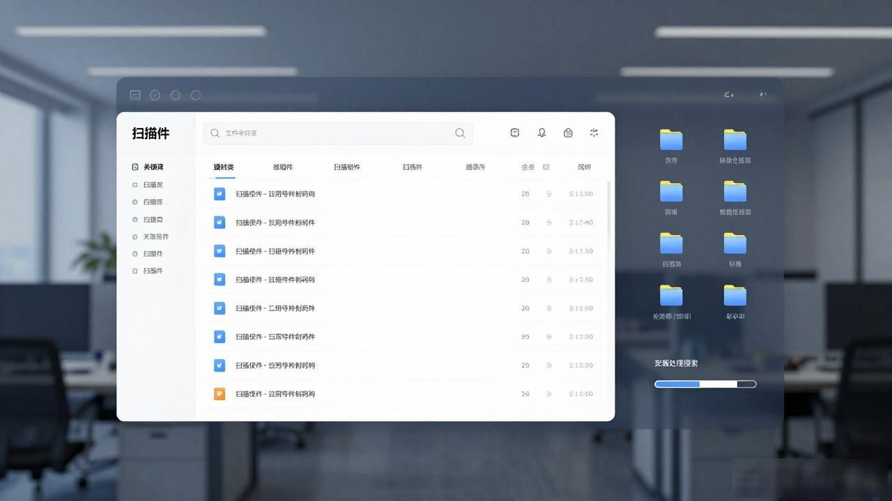Click the search button at search field's right end
Image resolution: width=892 pixels, height=501 pixels.
tap(460, 133)
